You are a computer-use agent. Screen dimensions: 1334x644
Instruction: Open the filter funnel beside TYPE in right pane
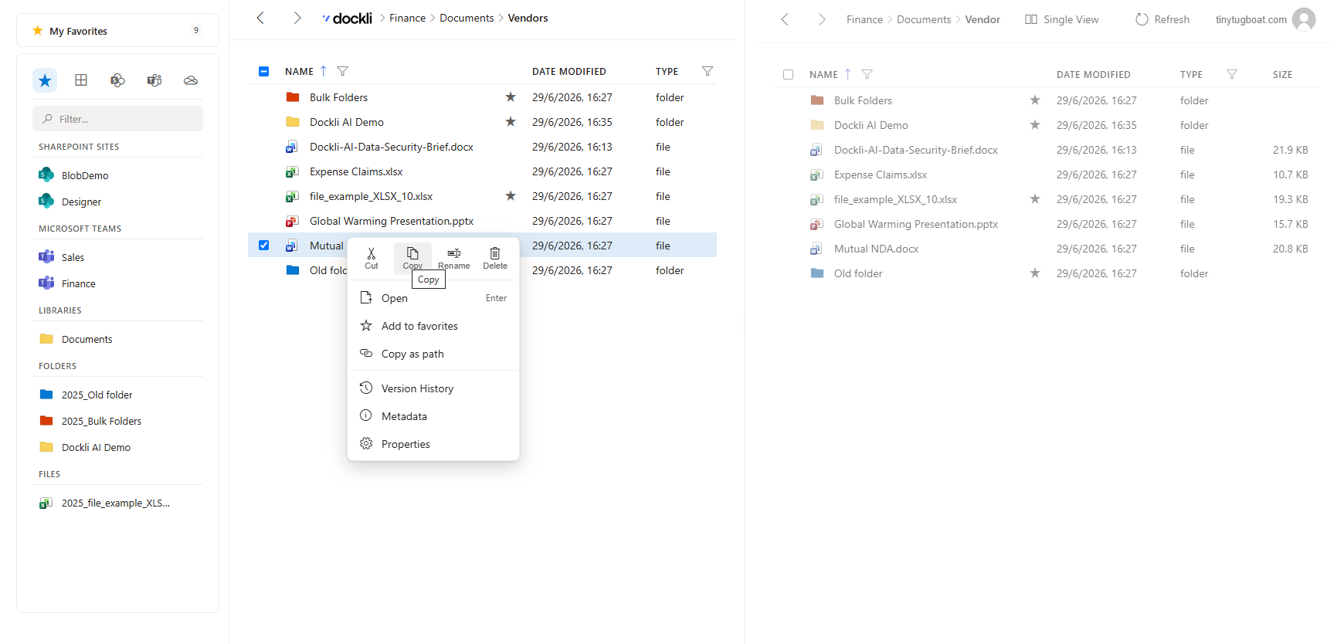[1232, 74]
